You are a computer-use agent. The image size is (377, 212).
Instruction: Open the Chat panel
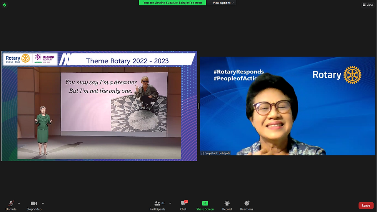[x=183, y=205]
